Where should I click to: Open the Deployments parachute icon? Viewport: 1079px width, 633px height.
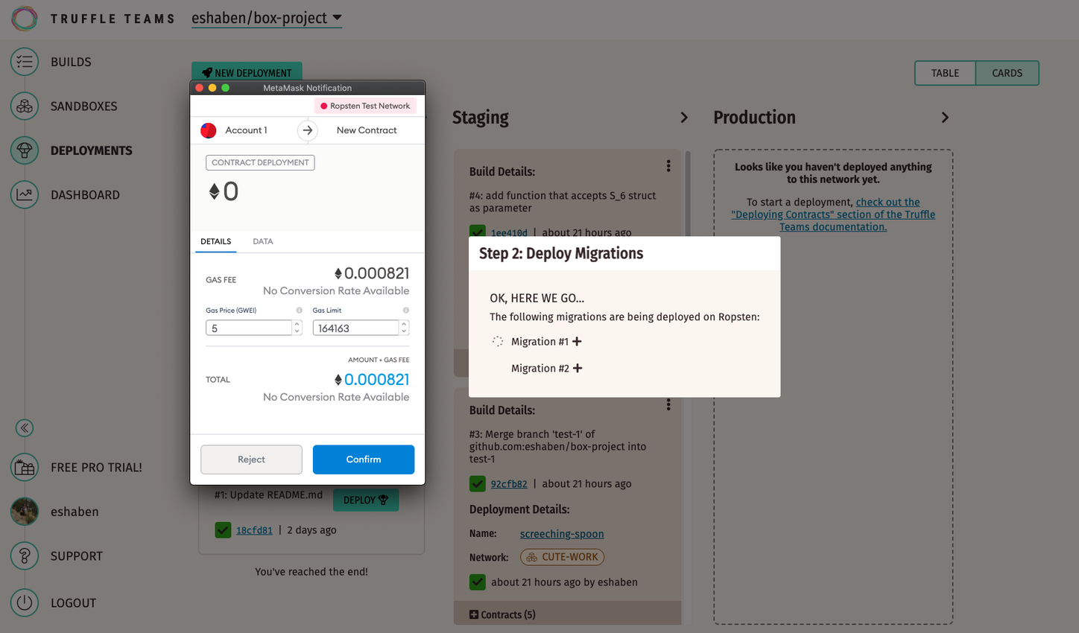pyautogui.click(x=25, y=150)
